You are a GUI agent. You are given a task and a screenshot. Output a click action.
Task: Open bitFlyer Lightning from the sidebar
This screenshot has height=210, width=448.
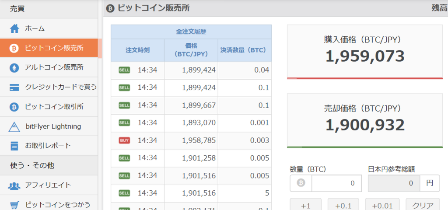coord(49,126)
